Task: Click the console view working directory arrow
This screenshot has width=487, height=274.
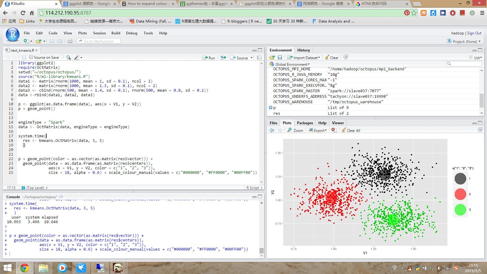Action: point(61,197)
